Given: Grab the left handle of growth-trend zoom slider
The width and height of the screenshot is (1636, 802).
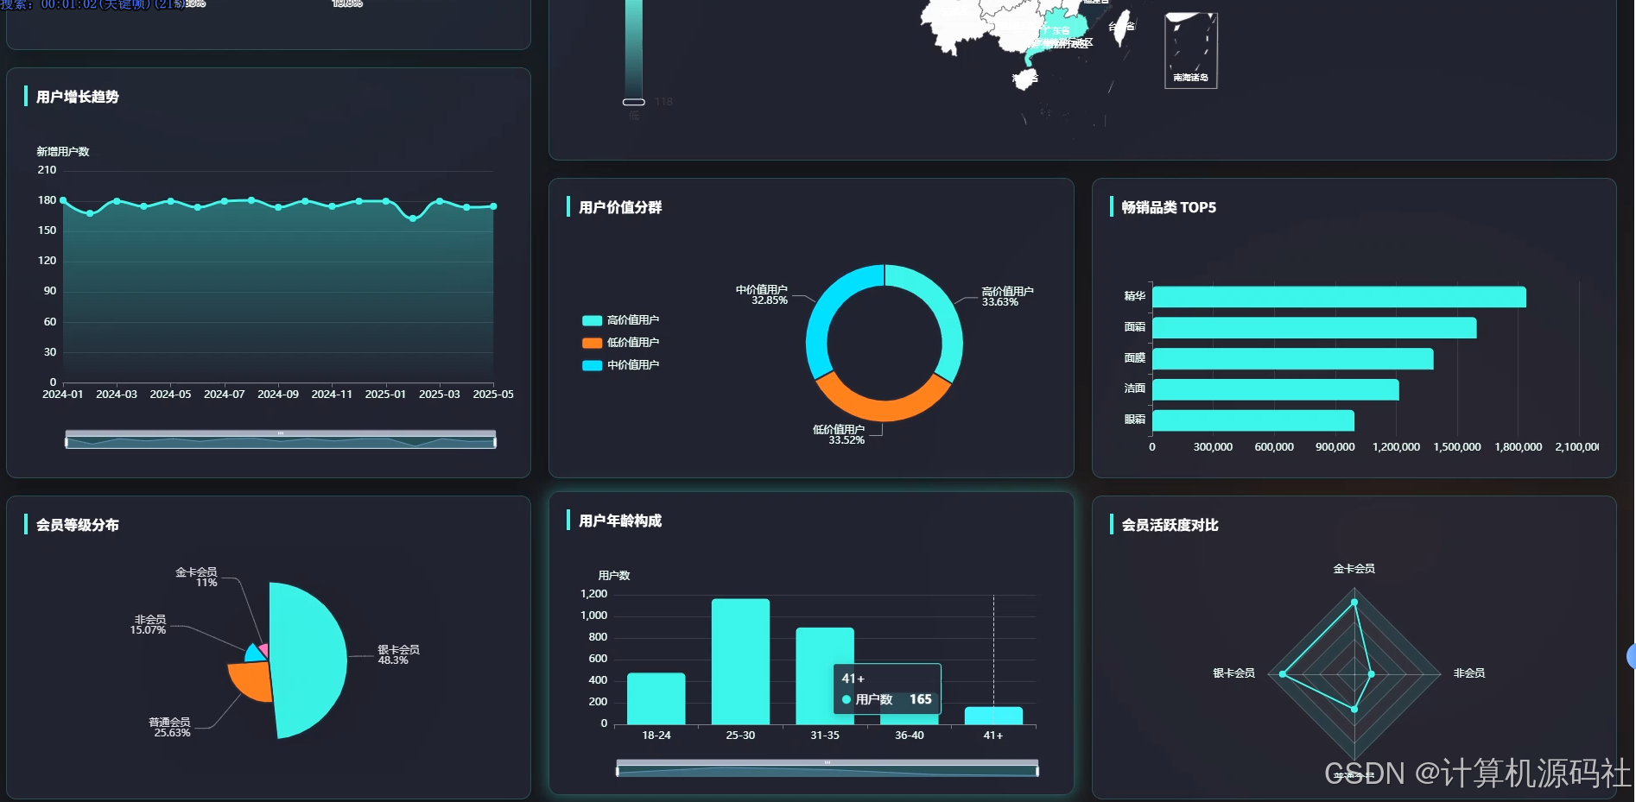Looking at the screenshot, I should click(67, 442).
